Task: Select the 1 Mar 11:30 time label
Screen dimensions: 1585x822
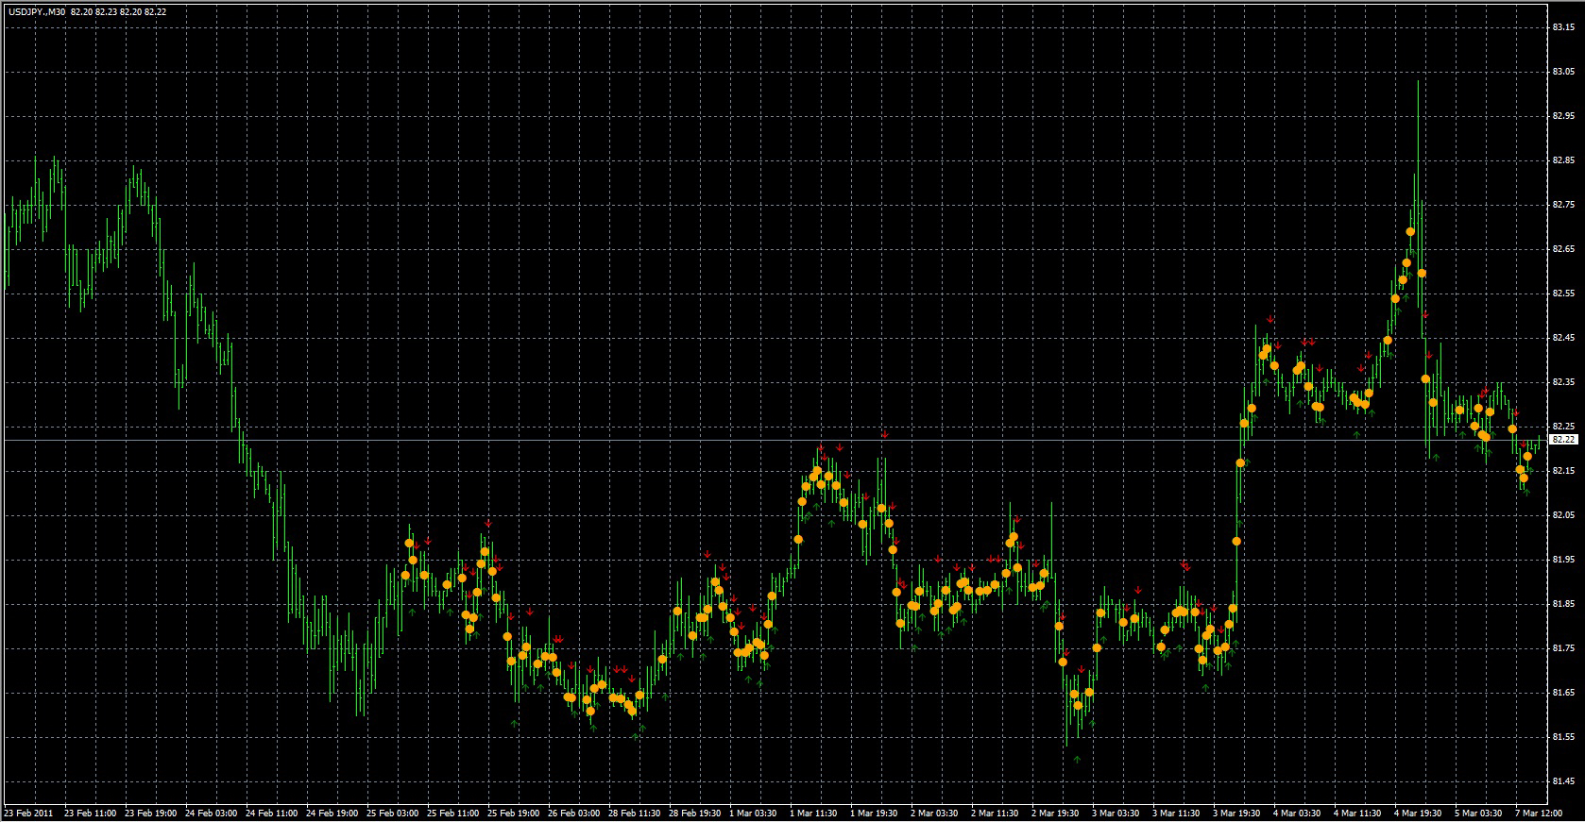Action: tap(814, 813)
